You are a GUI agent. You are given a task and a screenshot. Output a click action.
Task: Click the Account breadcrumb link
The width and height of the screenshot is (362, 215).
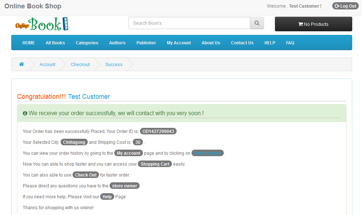[x=48, y=65]
